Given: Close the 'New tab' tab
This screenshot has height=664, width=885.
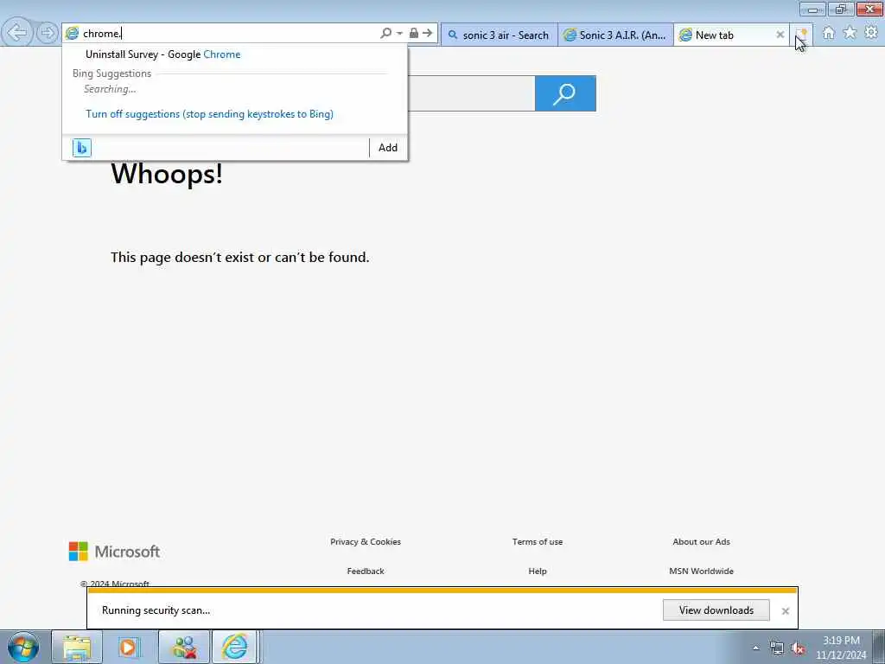Looking at the screenshot, I should [780, 35].
